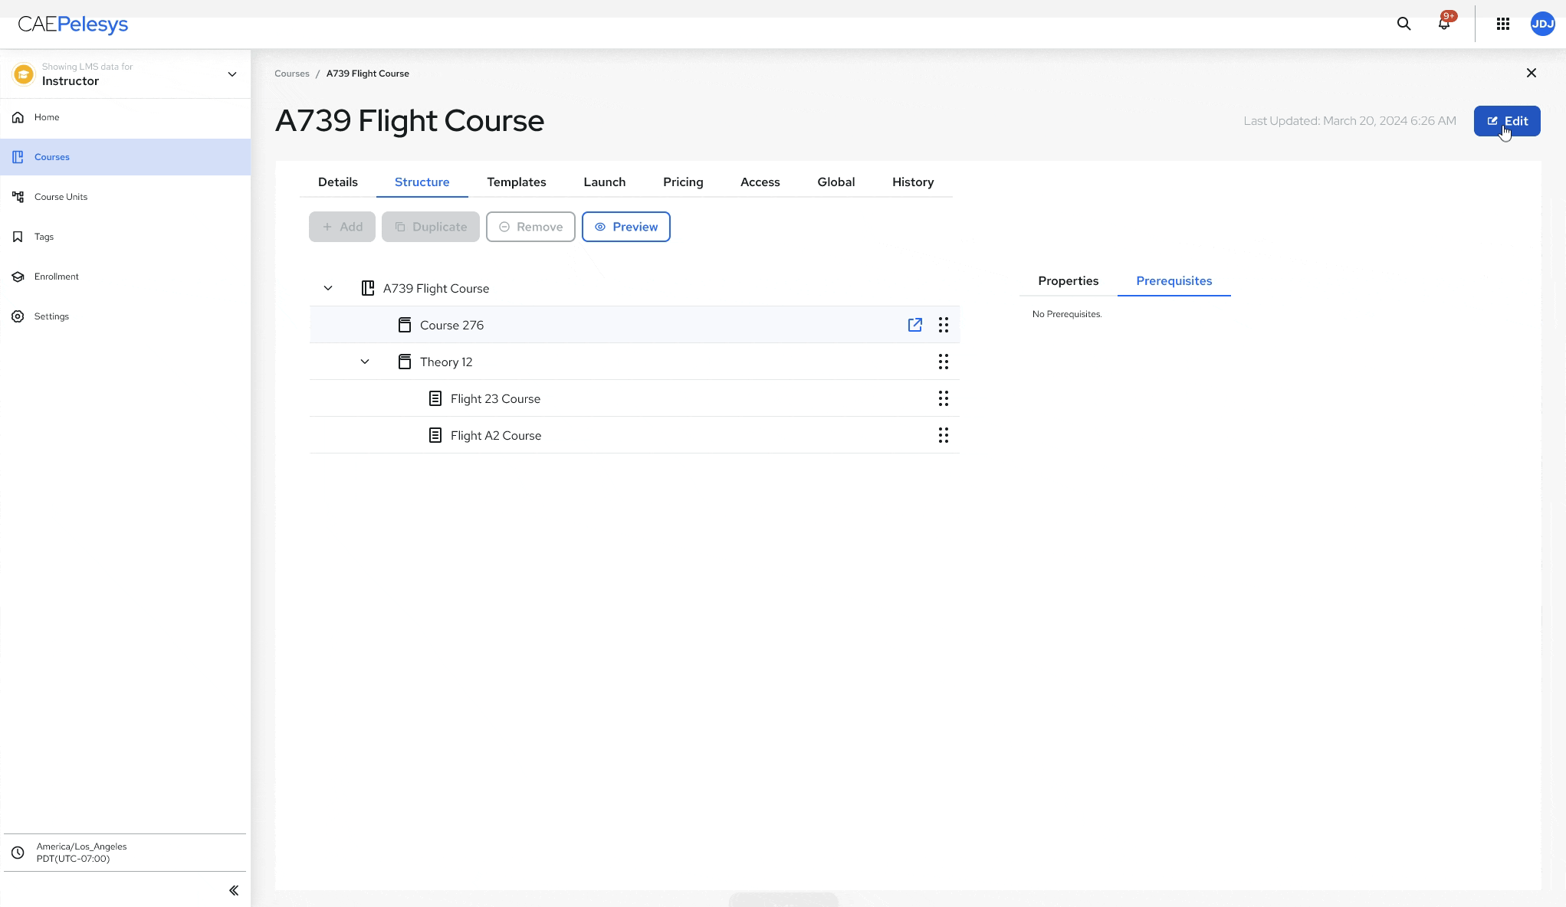
Task: Switch to the Templates tab
Action: tap(516, 182)
